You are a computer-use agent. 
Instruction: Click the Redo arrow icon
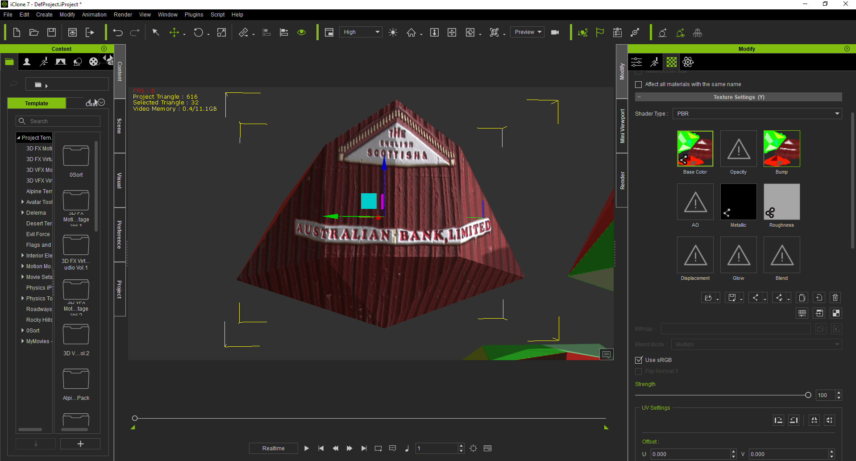click(135, 33)
